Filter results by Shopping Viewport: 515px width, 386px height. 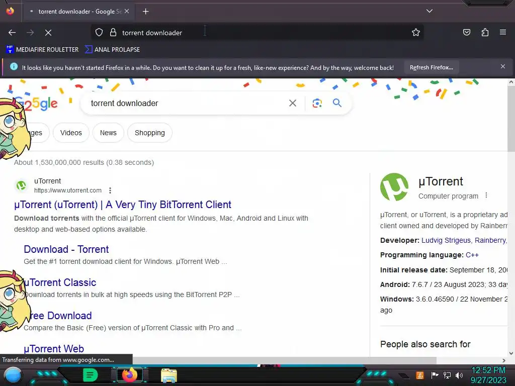[150, 133]
